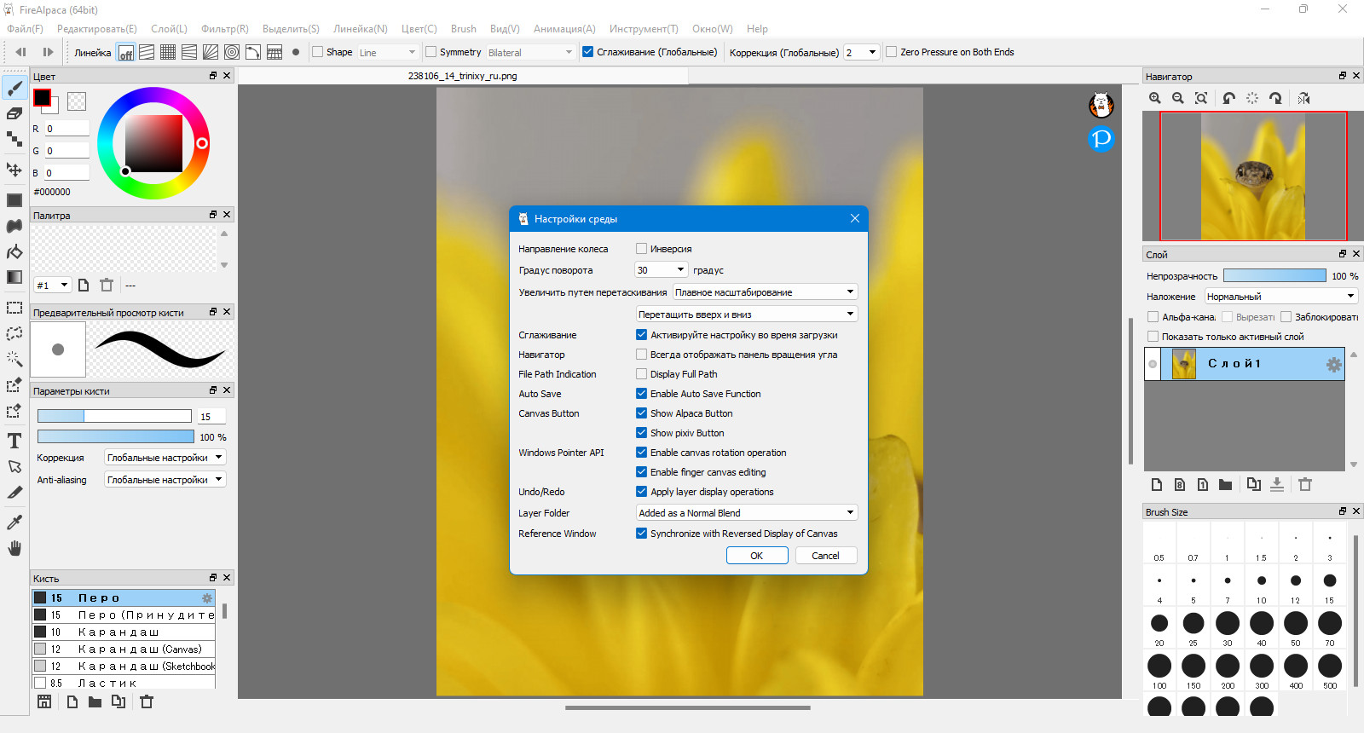Select the Brush tool in left toolbar
1364x733 pixels.
click(x=14, y=88)
